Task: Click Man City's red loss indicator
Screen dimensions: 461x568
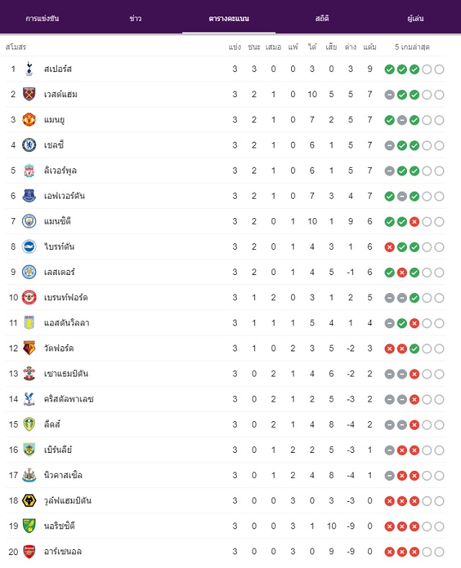Action: click(414, 221)
